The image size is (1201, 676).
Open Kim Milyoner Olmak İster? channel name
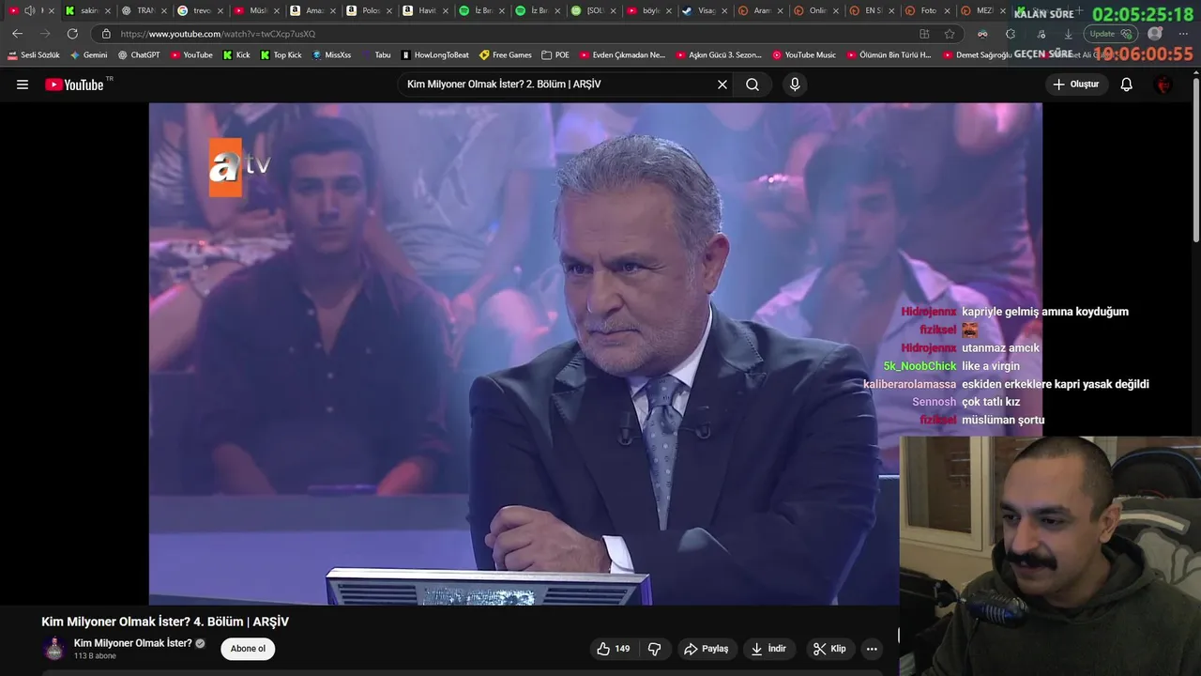pos(133,643)
